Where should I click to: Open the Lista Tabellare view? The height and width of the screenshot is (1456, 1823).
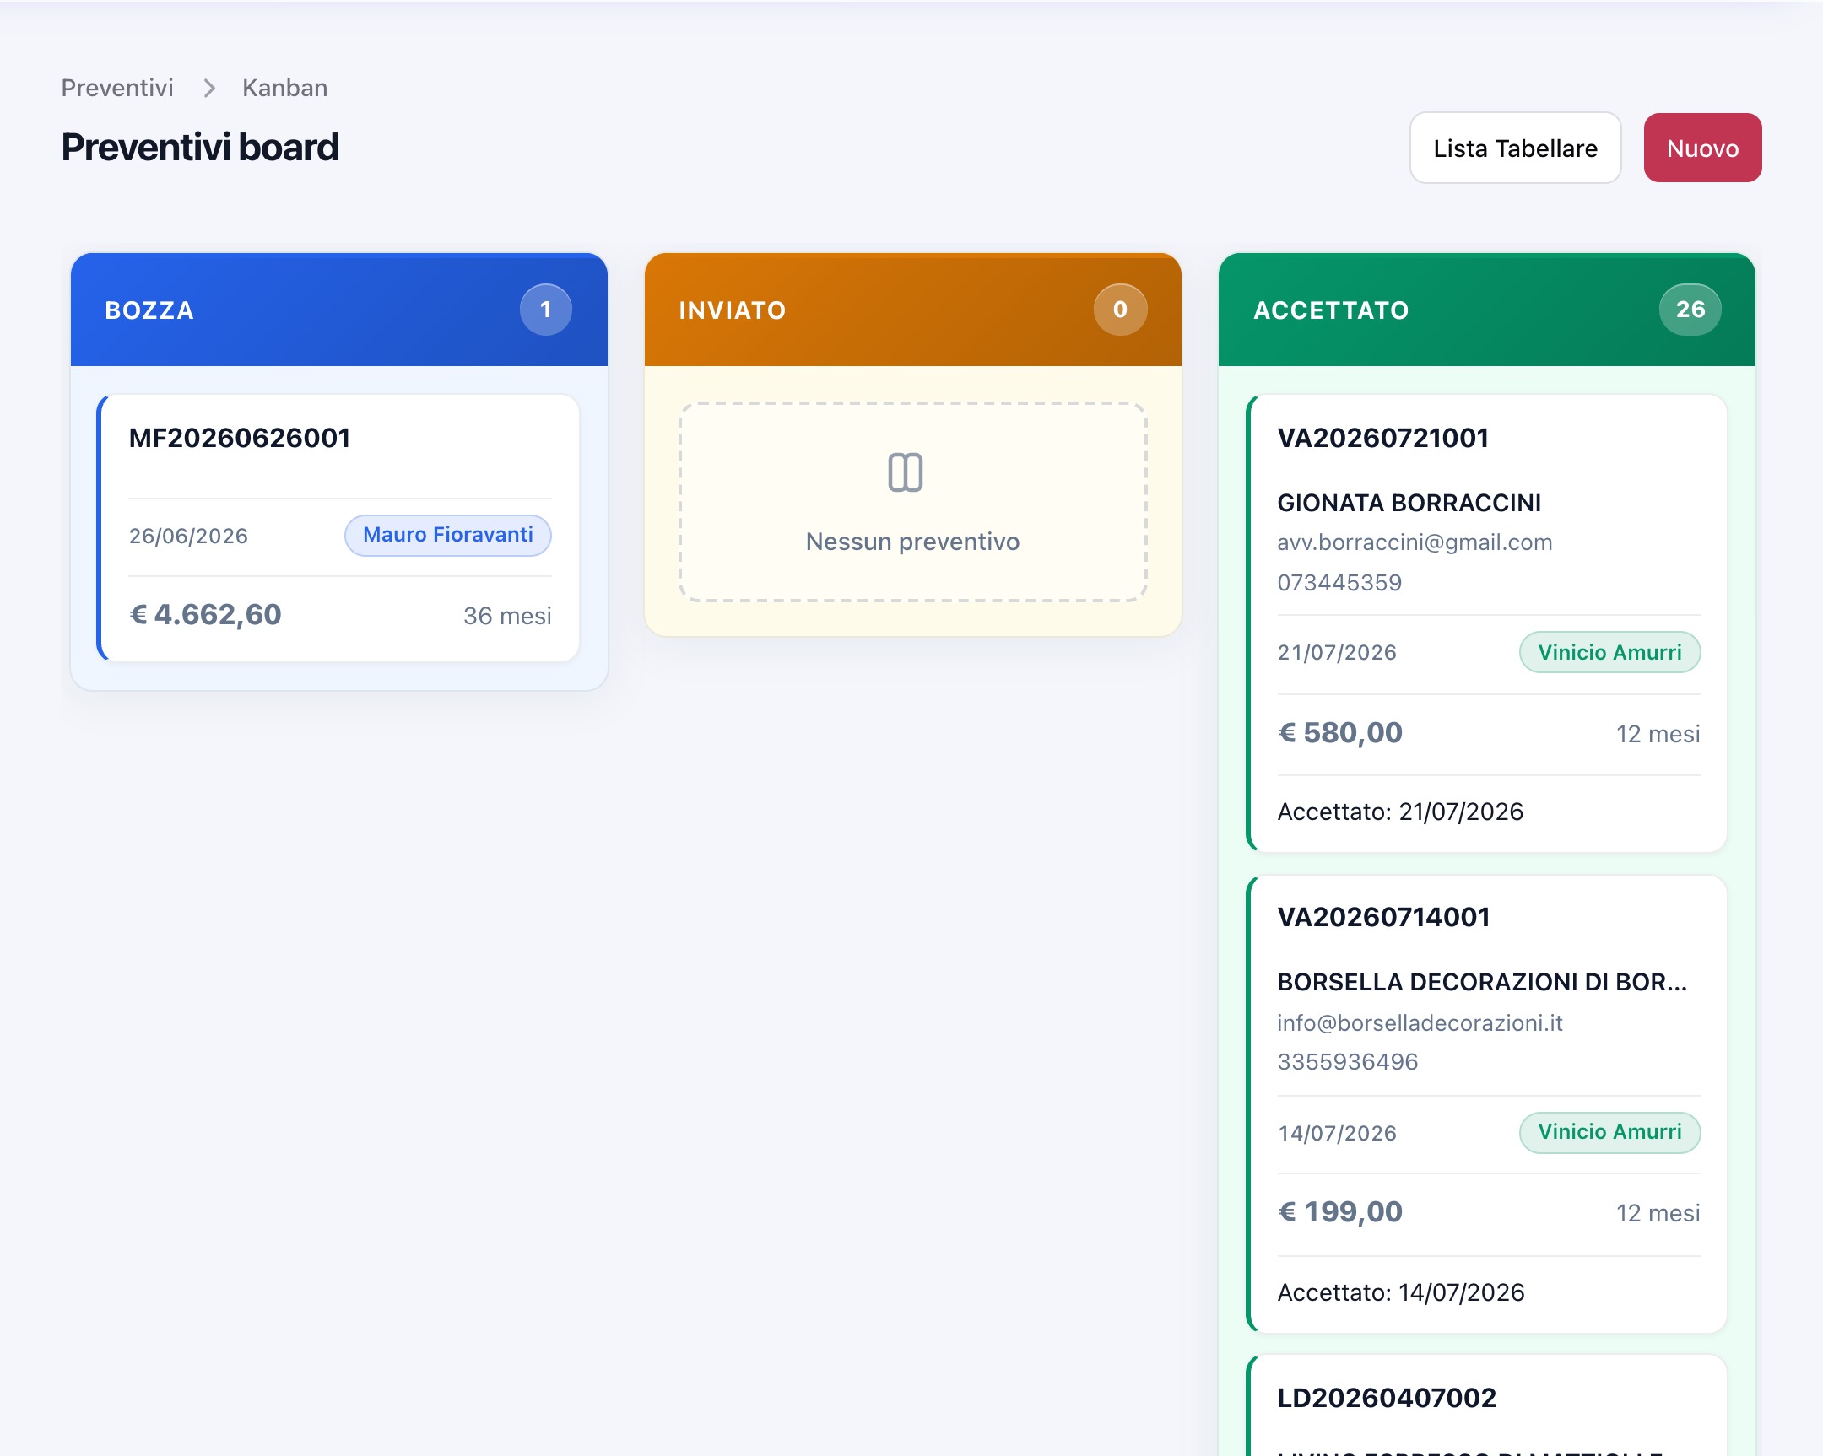(1515, 148)
